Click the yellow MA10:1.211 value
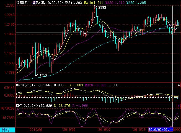The width and height of the screenshot is (181, 133). (93, 2)
